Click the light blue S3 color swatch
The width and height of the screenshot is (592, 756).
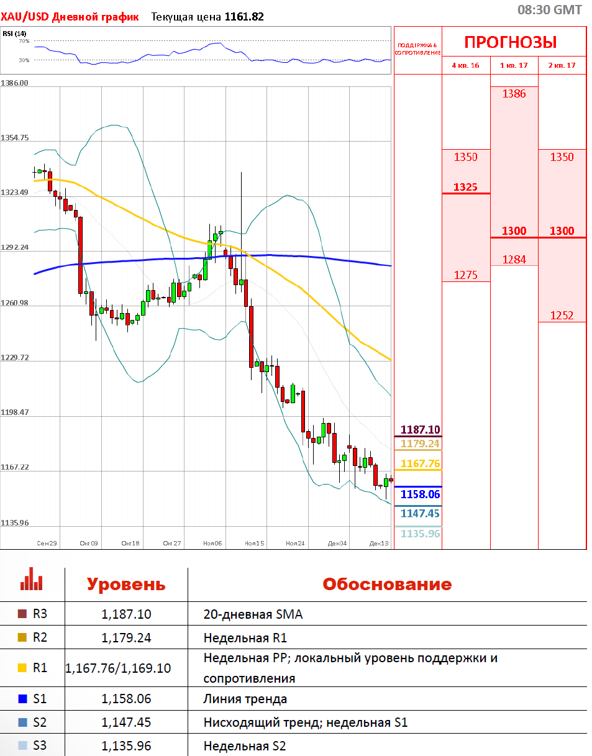pos(23,745)
